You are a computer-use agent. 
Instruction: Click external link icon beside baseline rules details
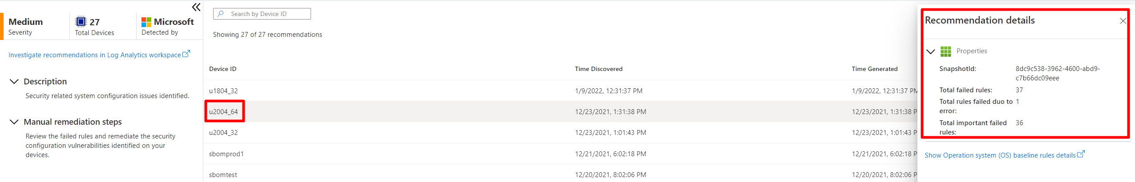click(1081, 154)
